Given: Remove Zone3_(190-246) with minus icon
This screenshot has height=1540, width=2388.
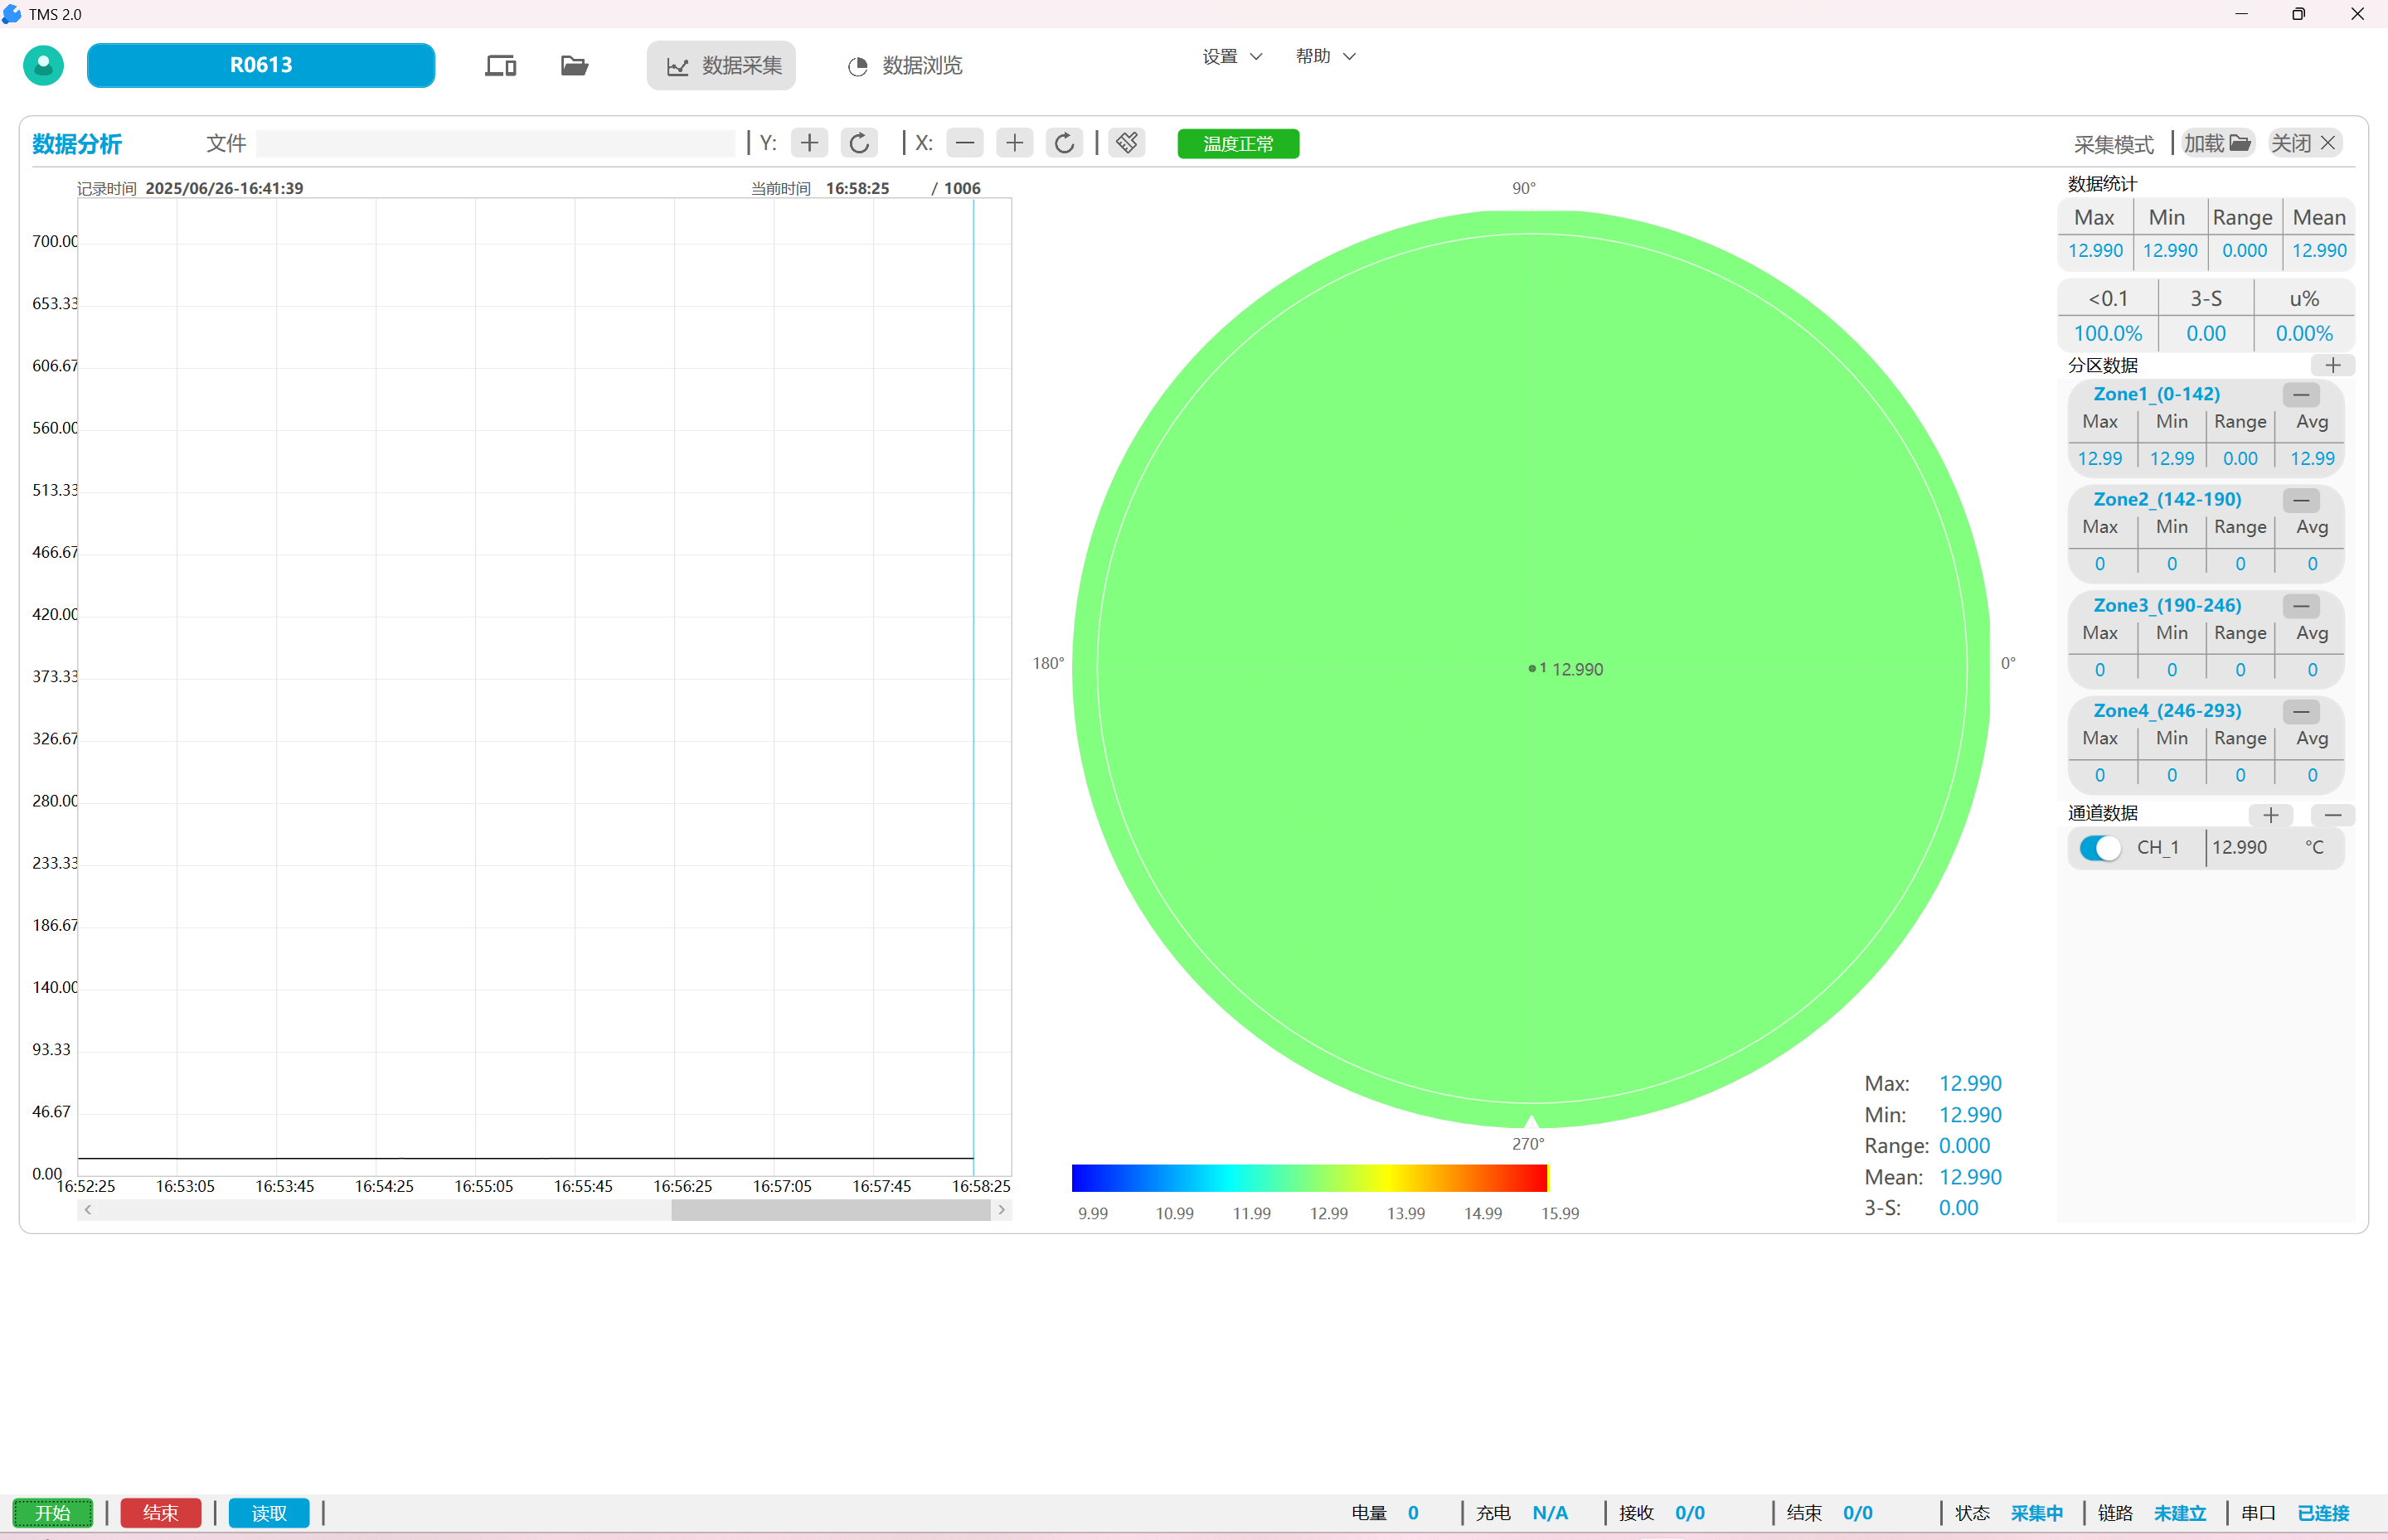Looking at the screenshot, I should click(x=2301, y=606).
